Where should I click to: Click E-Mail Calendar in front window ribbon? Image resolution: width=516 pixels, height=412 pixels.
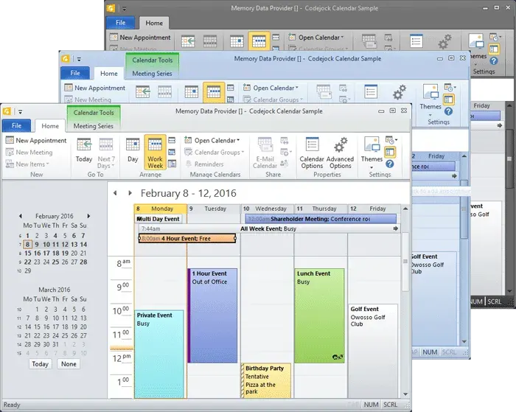point(265,153)
